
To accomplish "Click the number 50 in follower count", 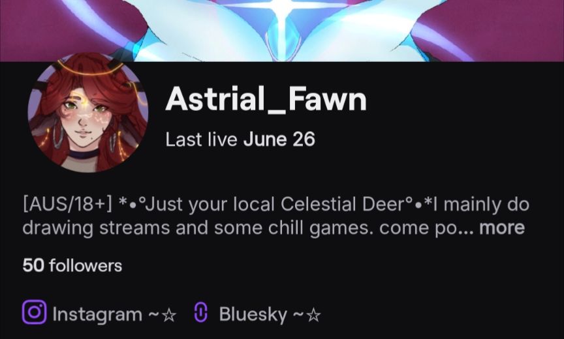I will tap(33, 266).
